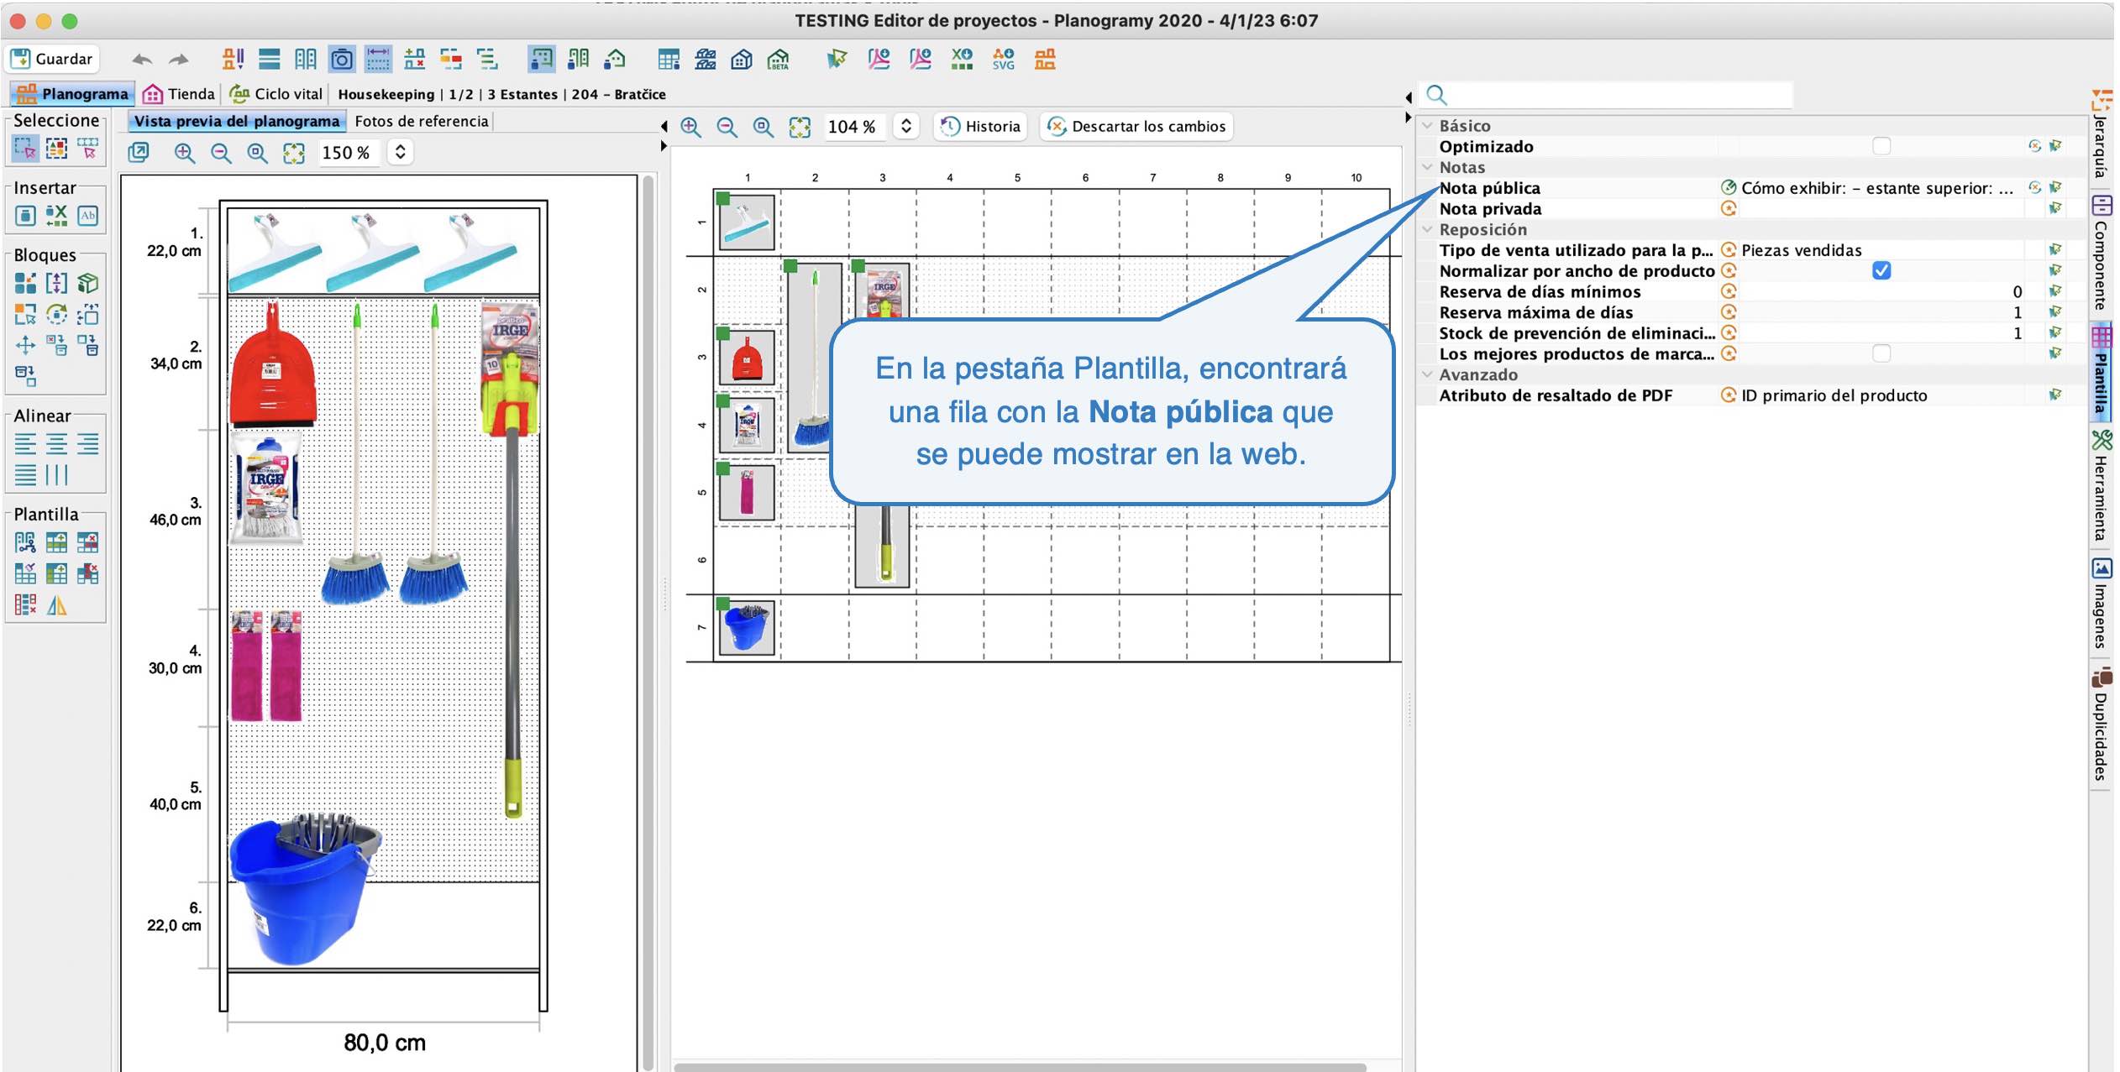2120x1072 pixels.
Task: Open the Herramienta side panel tab
Action: tap(2102, 485)
